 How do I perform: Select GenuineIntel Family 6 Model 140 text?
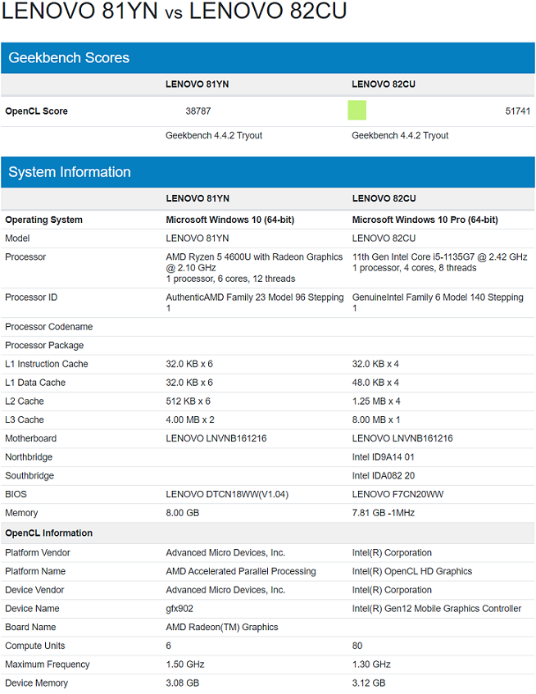[x=419, y=297]
